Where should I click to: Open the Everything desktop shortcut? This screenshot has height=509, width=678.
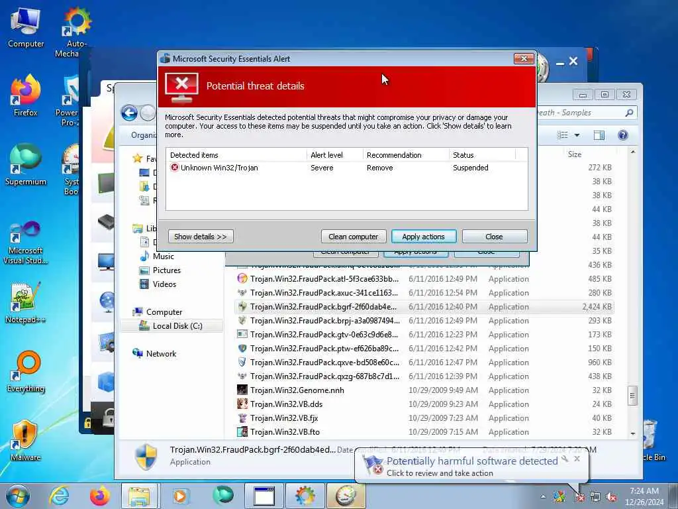[x=26, y=372]
